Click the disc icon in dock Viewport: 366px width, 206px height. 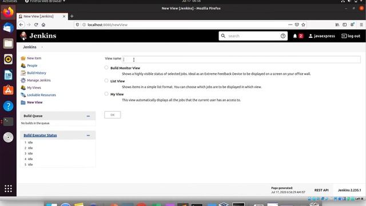[x=8, y=137]
